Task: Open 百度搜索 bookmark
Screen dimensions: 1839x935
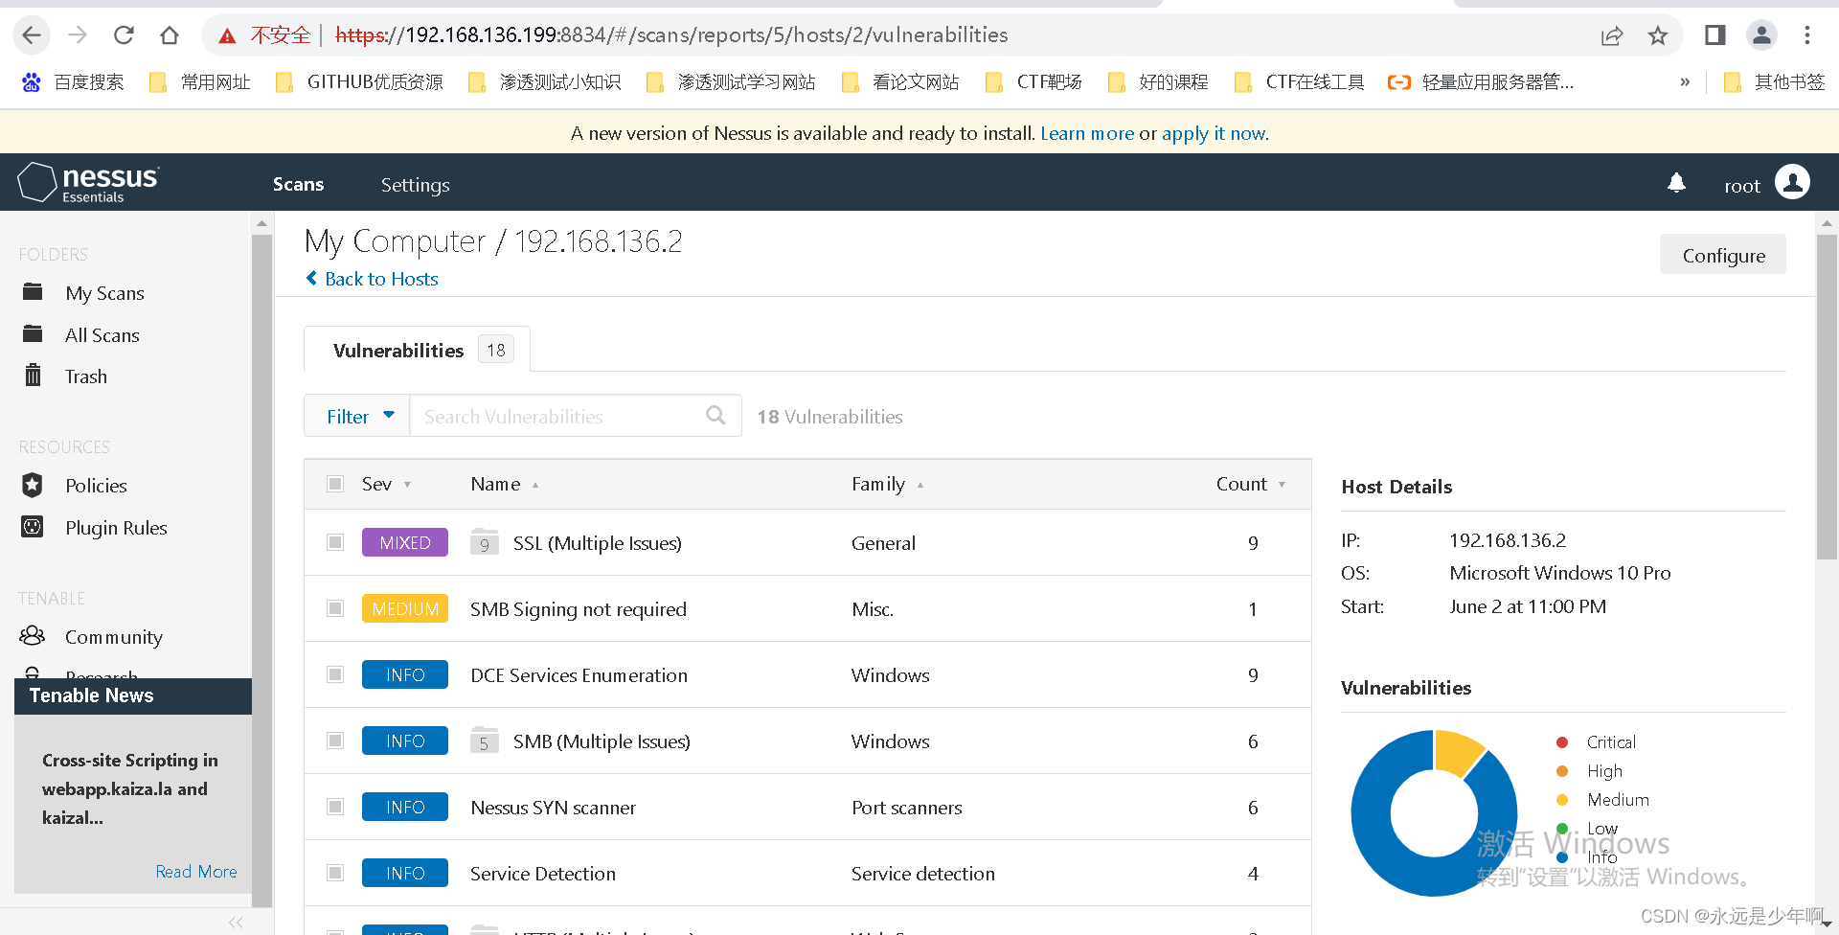Action: (x=73, y=82)
